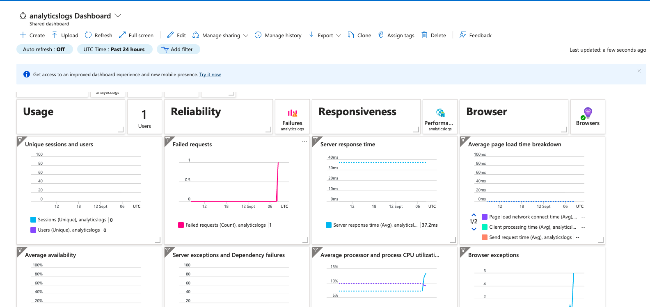The image size is (650, 307).
Task: Click the Server response time blue swatch
Action: (329, 225)
